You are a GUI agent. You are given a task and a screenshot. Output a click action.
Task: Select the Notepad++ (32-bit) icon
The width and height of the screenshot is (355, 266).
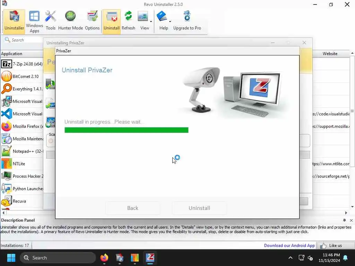(x=6, y=151)
